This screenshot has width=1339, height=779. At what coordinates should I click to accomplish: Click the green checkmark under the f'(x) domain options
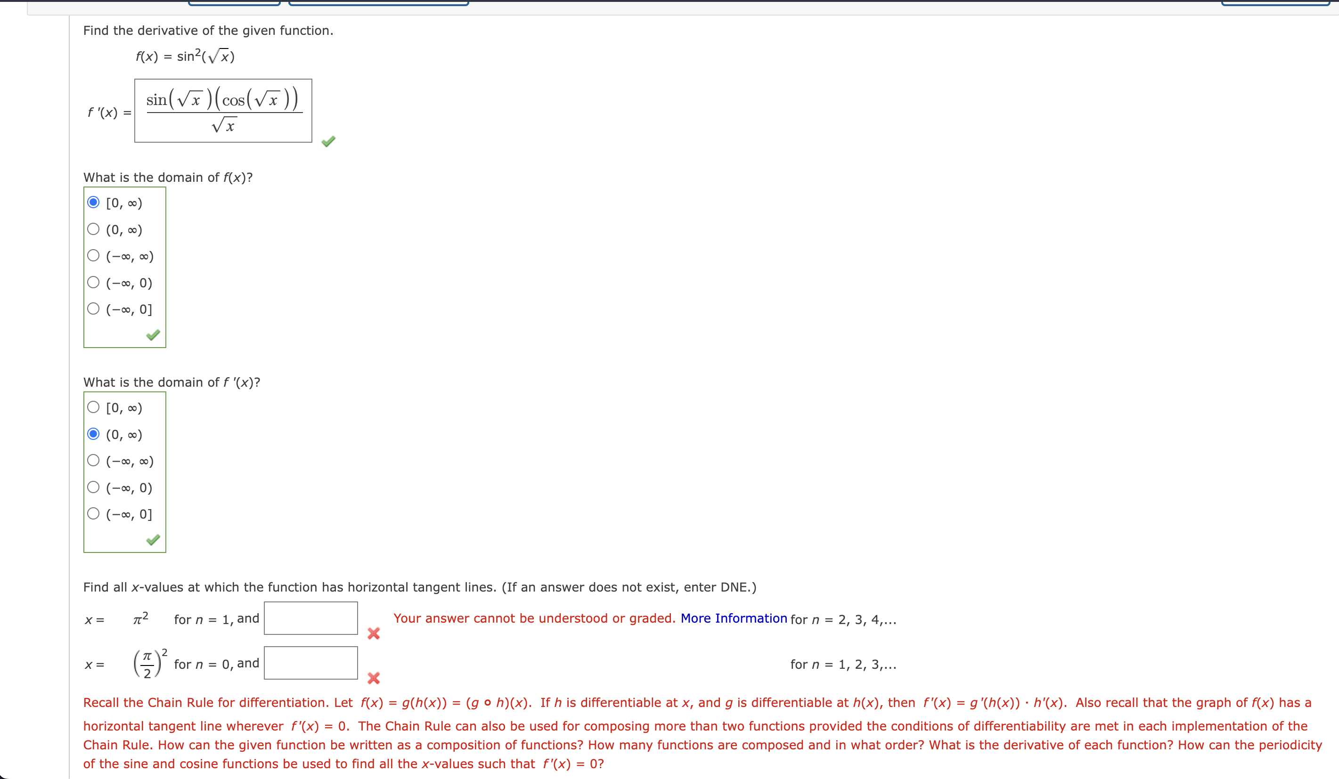pyautogui.click(x=153, y=541)
